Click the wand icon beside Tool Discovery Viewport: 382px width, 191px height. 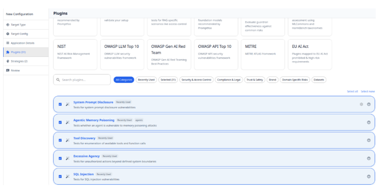pos(68,140)
